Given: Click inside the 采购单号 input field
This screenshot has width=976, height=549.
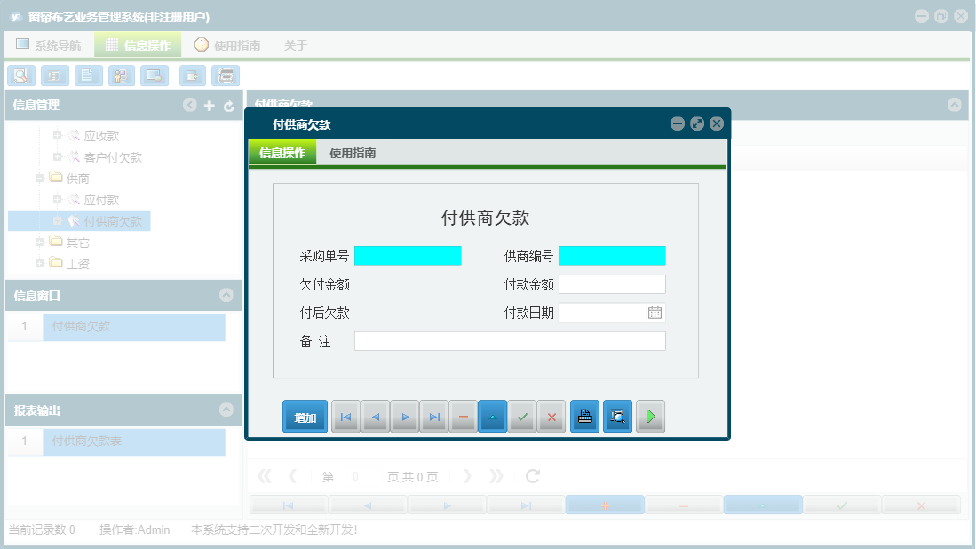Looking at the screenshot, I should coord(408,255).
